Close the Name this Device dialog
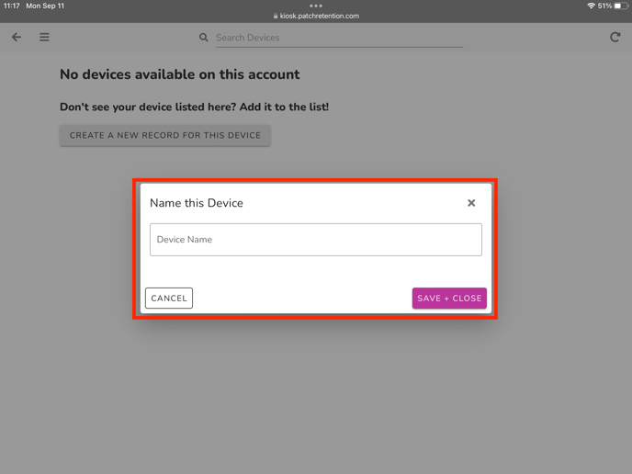This screenshot has width=632, height=474. (471, 203)
